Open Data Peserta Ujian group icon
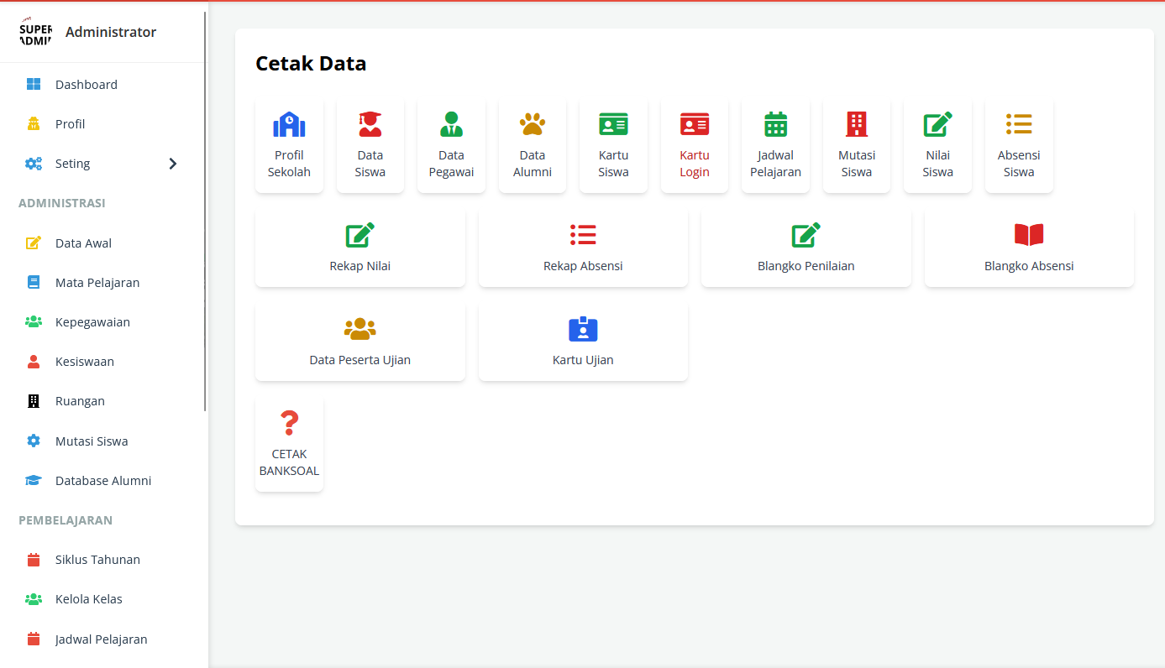Image resolution: width=1165 pixels, height=668 pixels. click(x=359, y=329)
